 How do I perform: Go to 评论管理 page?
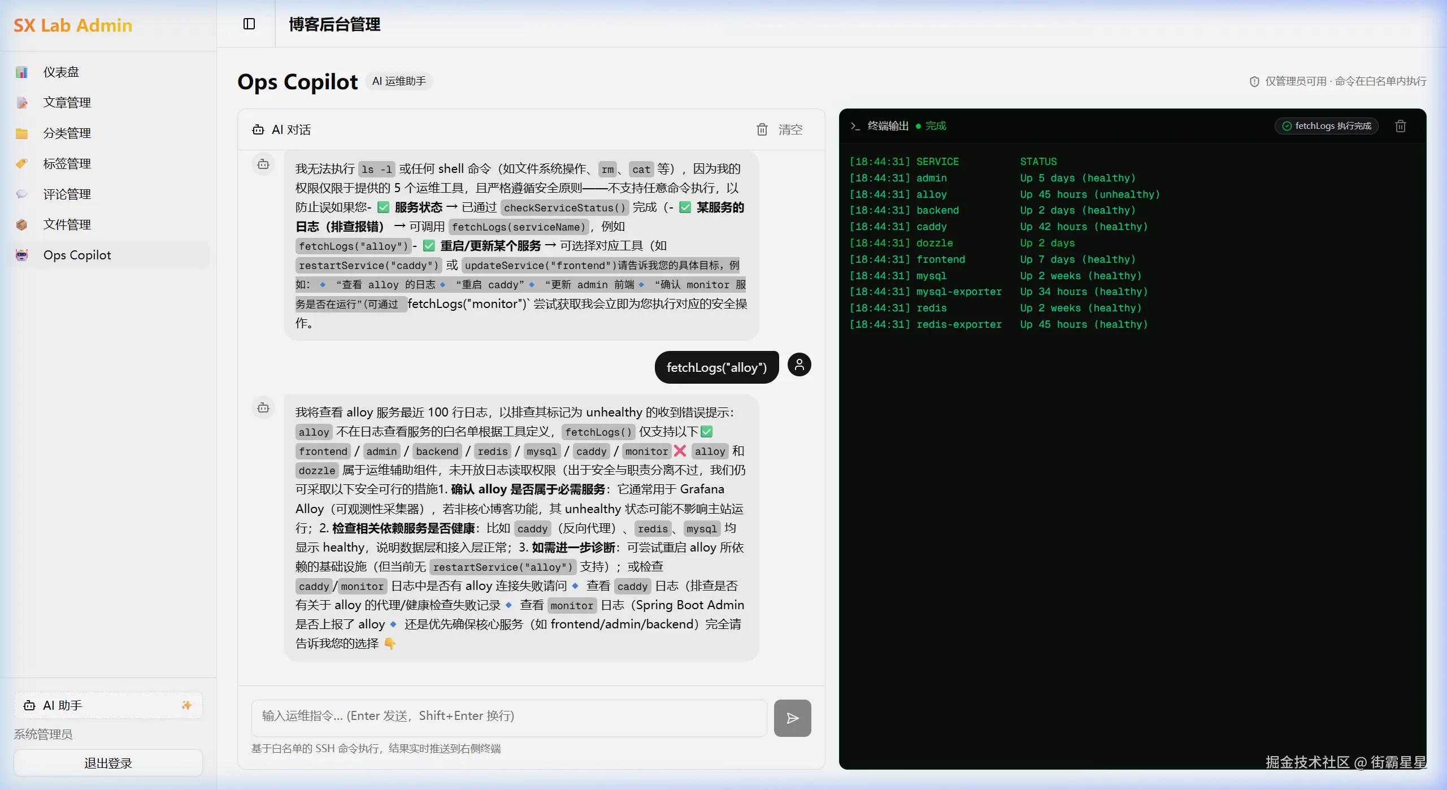[67, 194]
